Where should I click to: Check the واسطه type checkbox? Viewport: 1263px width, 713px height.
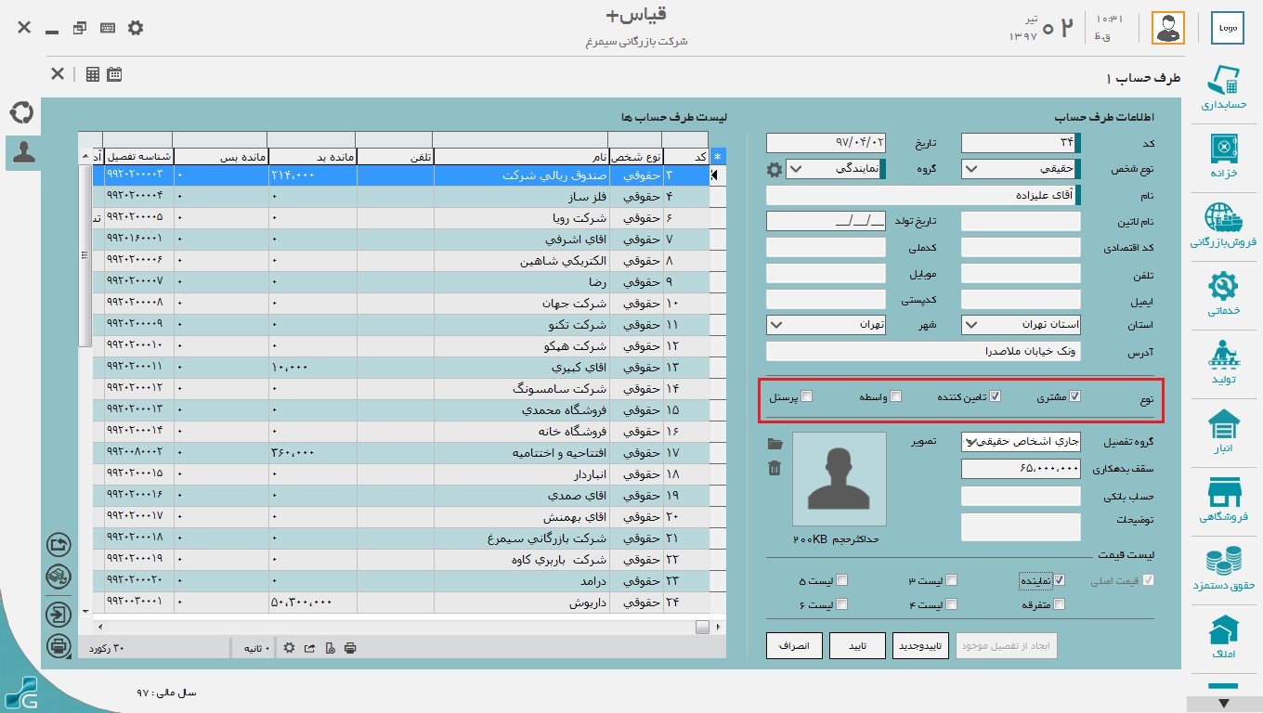click(x=896, y=396)
